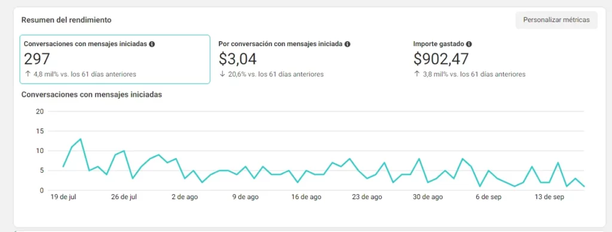Click the 30 de ago axis label

(428, 197)
